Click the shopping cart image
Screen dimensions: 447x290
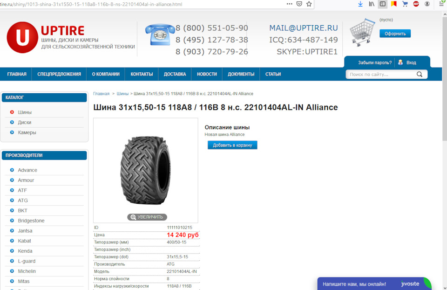click(362, 32)
